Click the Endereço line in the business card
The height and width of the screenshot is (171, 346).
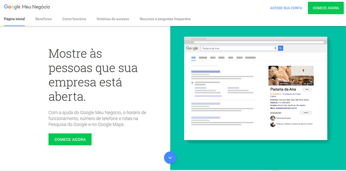289,100
